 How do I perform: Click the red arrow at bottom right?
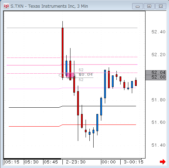click(x=163, y=162)
